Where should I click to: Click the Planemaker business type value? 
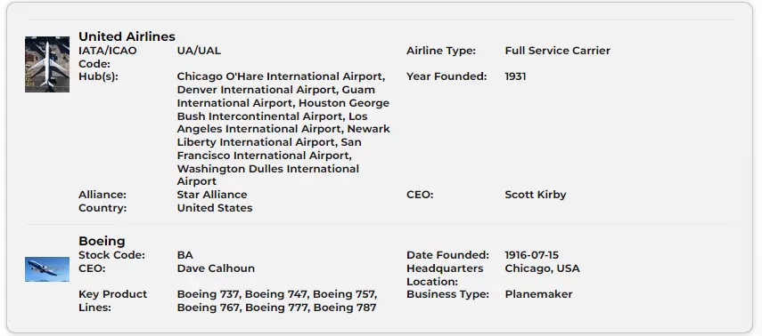point(538,294)
